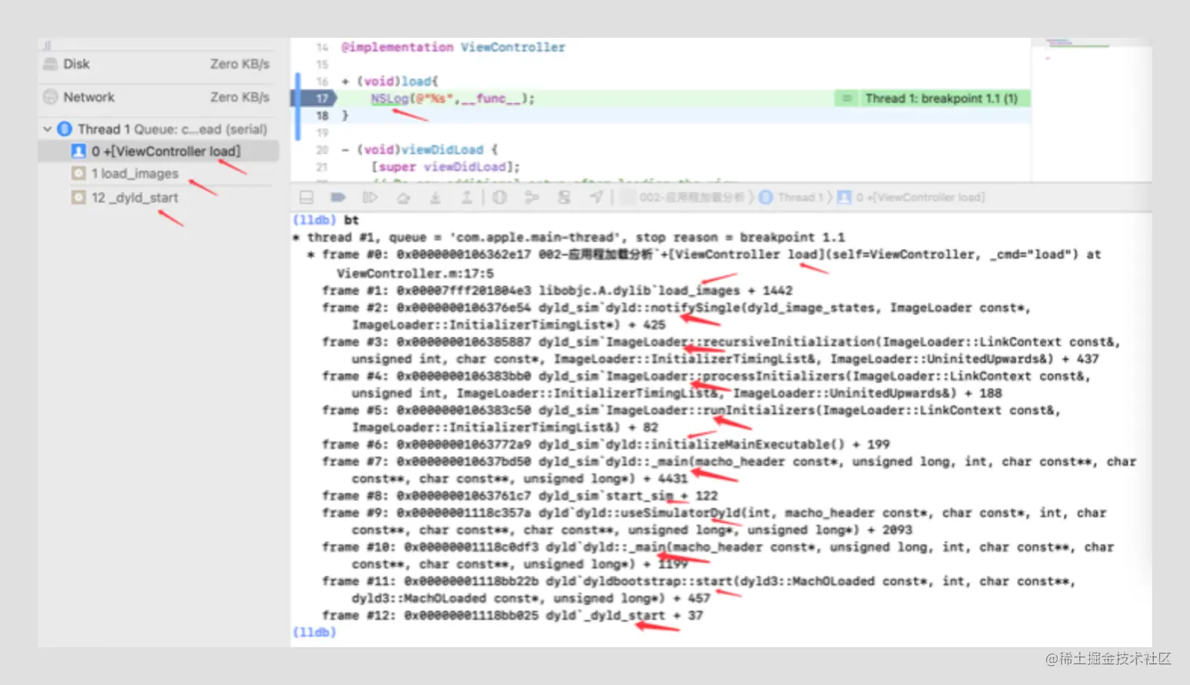Continue program execution
The width and height of the screenshot is (1190, 685).
tap(370, 197)
